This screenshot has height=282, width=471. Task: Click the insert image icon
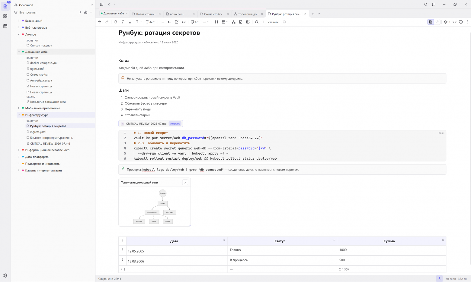pos(248,22)
